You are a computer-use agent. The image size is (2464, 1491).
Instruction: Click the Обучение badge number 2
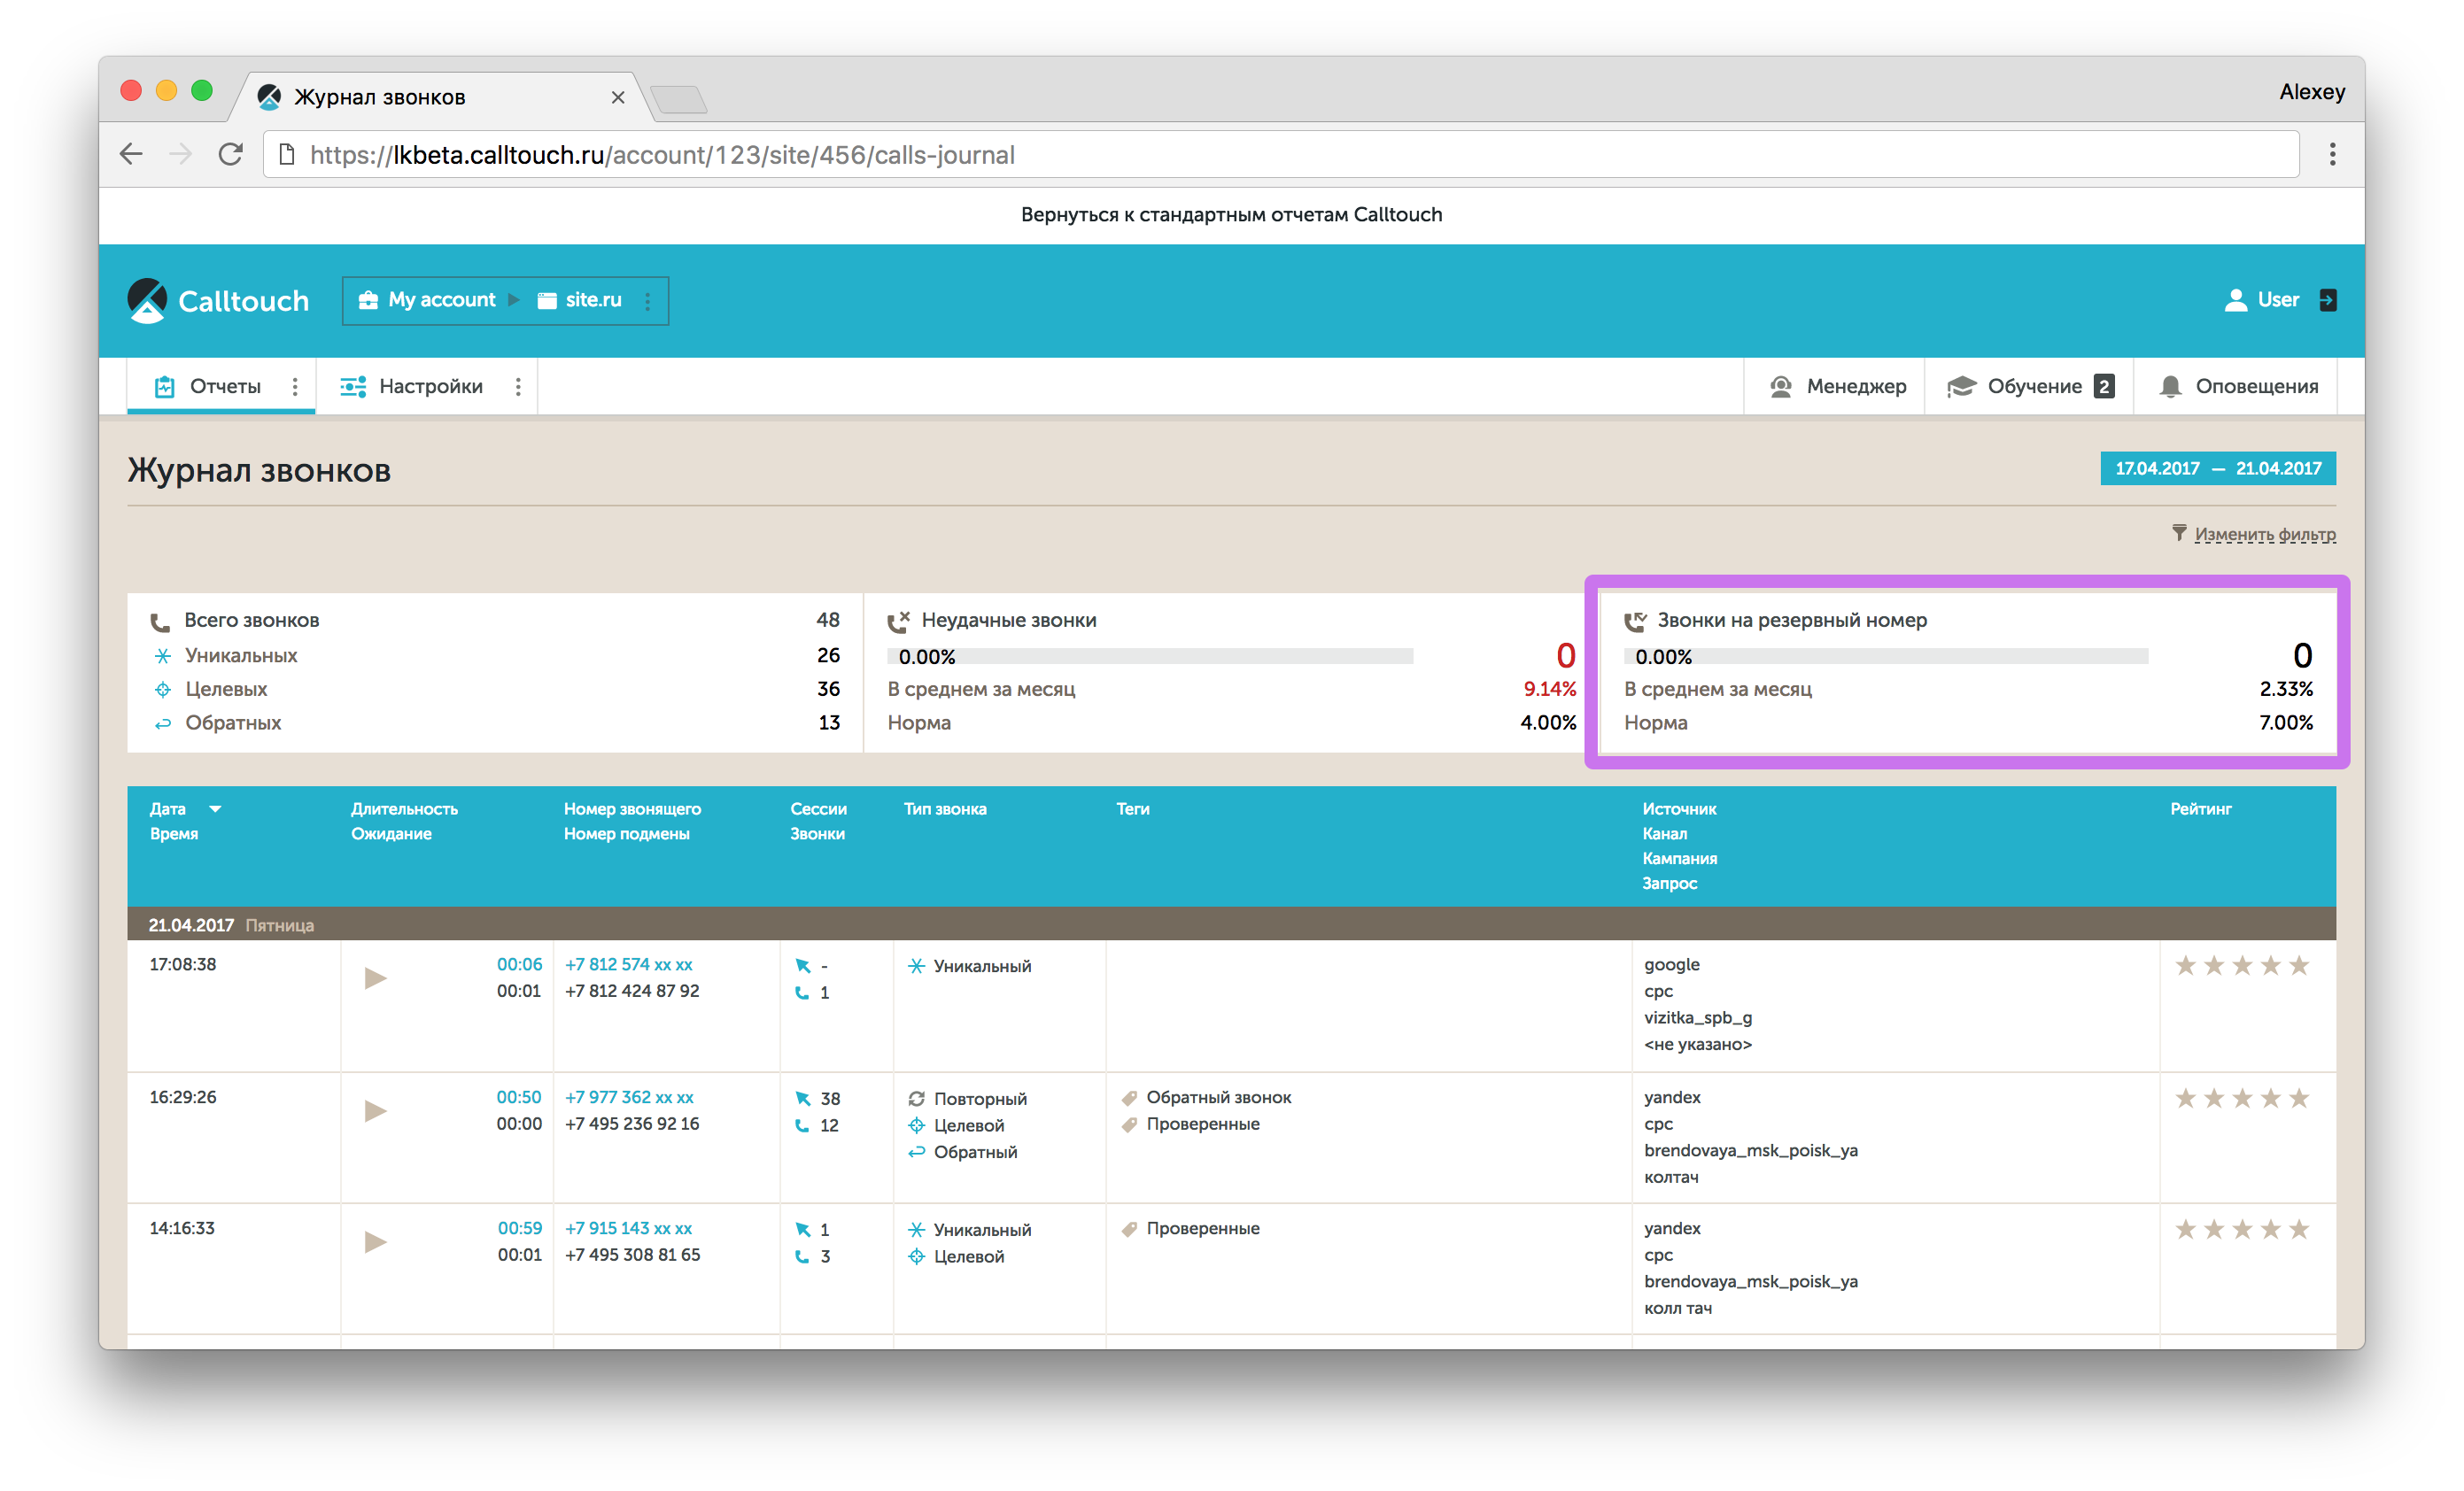click(x=2104, y=387)
